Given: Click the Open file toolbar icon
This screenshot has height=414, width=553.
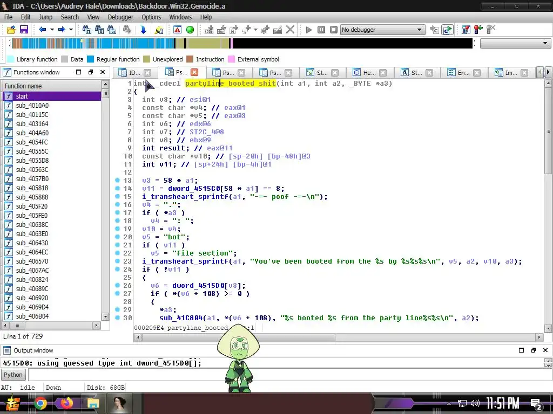Looking at the screenshot, I should pyautogui.click(x=11, y=30).
